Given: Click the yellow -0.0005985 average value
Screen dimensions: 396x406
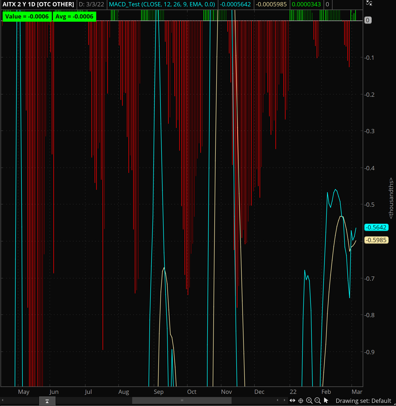Looking at the screenshot, I should coord(271,4).
